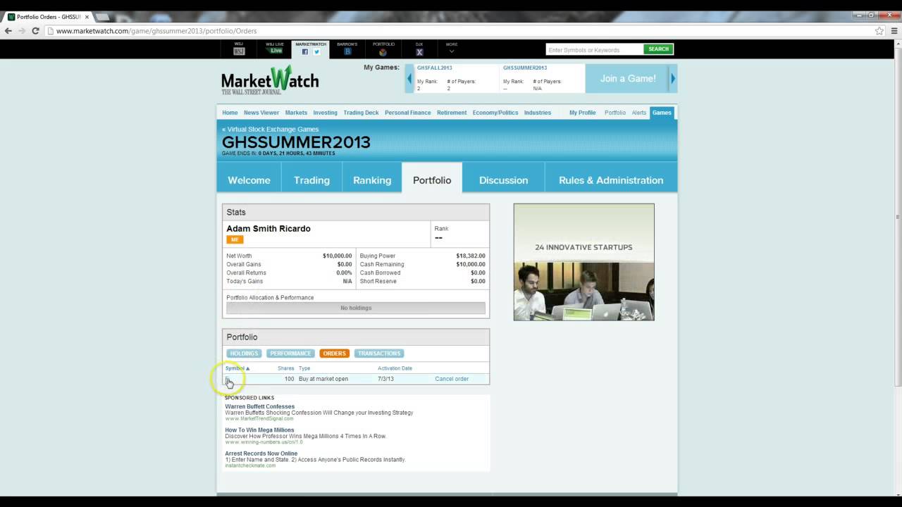The height and width of the screenshot is (507, 902).
Task: Open My Profile link
Action: click(583, 113)
